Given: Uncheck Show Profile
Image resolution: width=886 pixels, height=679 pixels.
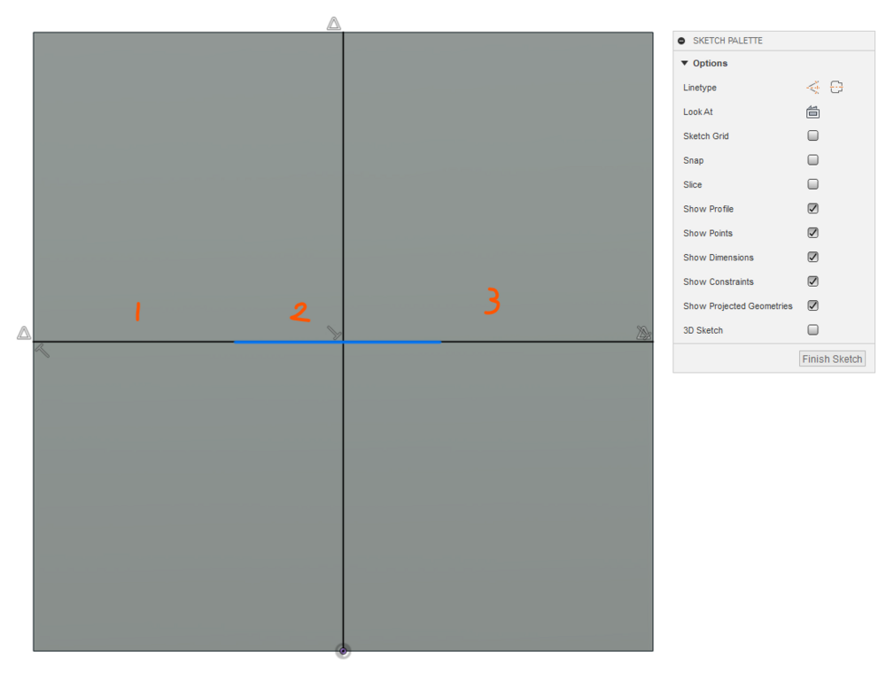Looking at the screenshot, I should pyautogui.click(x=812, y=208).
